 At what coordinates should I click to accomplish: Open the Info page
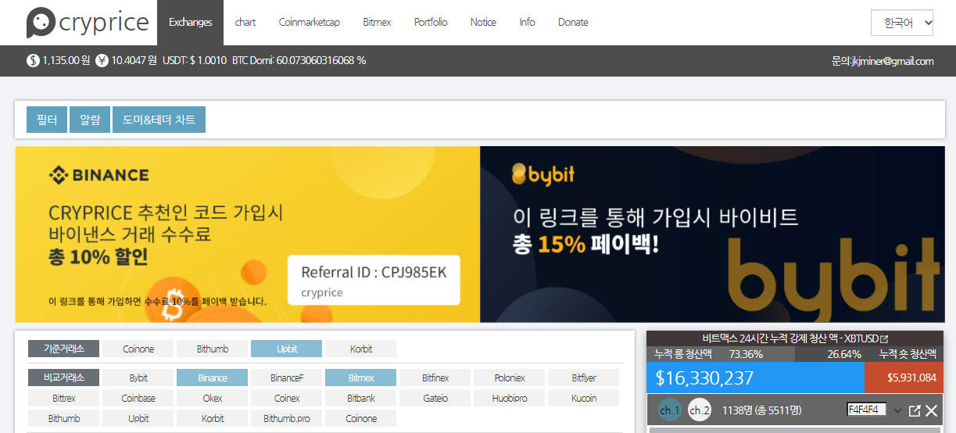click(x=528, y=22)
